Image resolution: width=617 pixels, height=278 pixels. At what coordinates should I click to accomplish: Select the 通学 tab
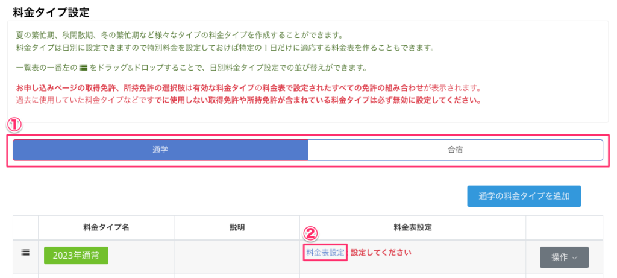click(160, 150)
